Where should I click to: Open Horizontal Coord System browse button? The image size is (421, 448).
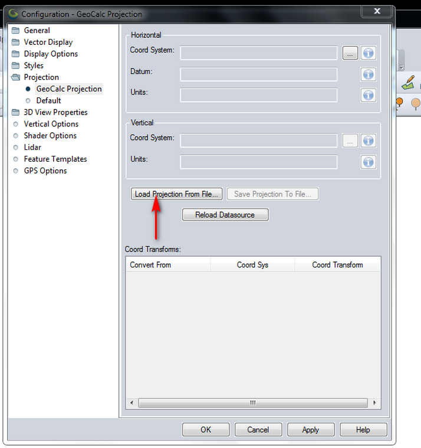click(350, 53)
